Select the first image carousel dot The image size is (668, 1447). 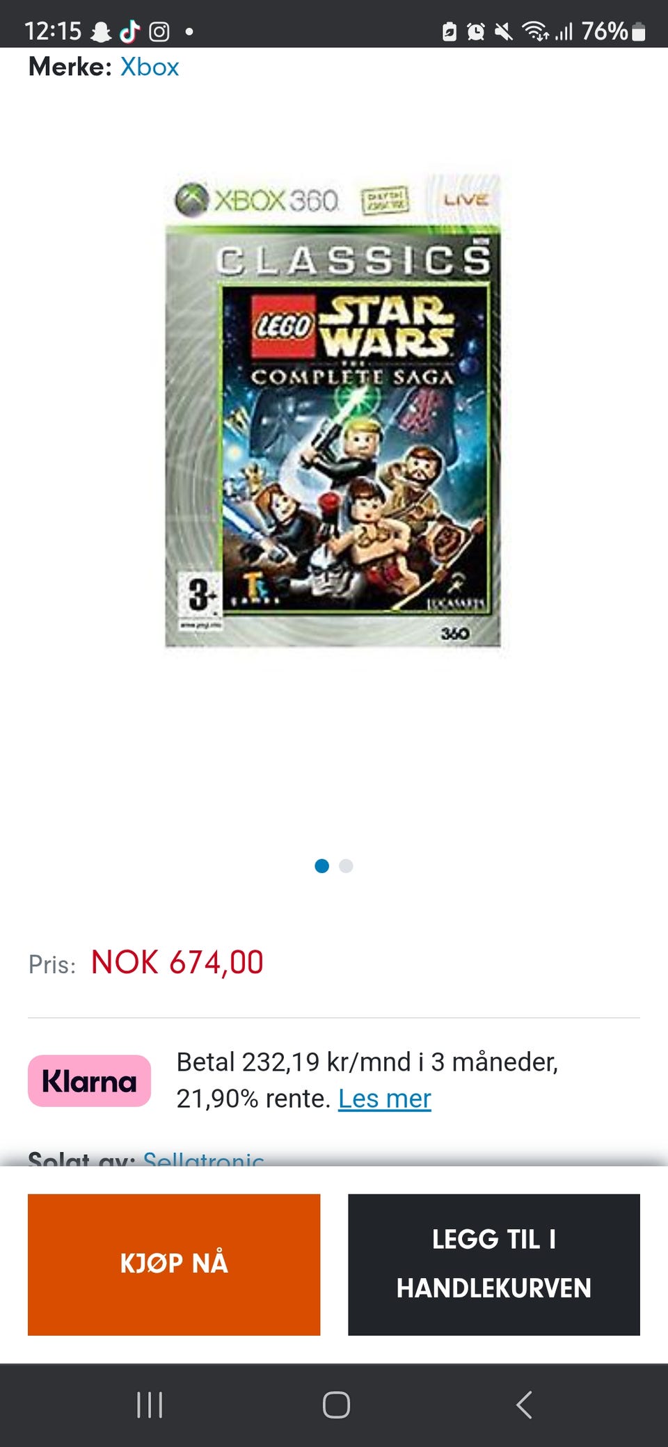[321, 865]
